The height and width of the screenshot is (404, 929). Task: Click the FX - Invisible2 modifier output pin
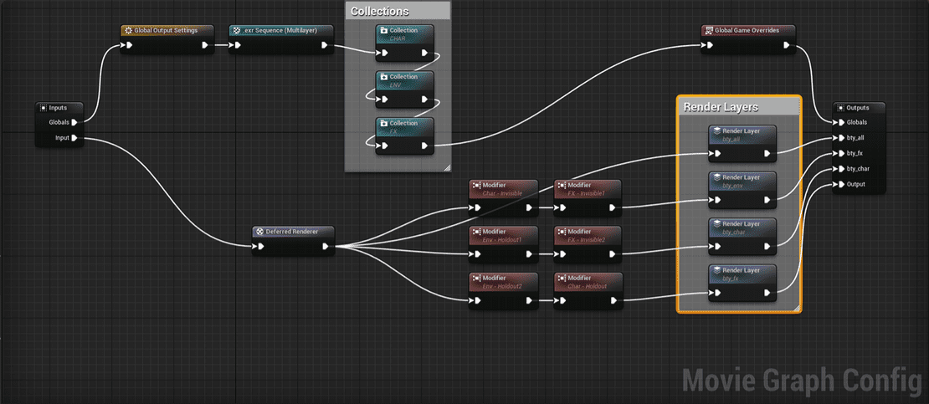613,254
